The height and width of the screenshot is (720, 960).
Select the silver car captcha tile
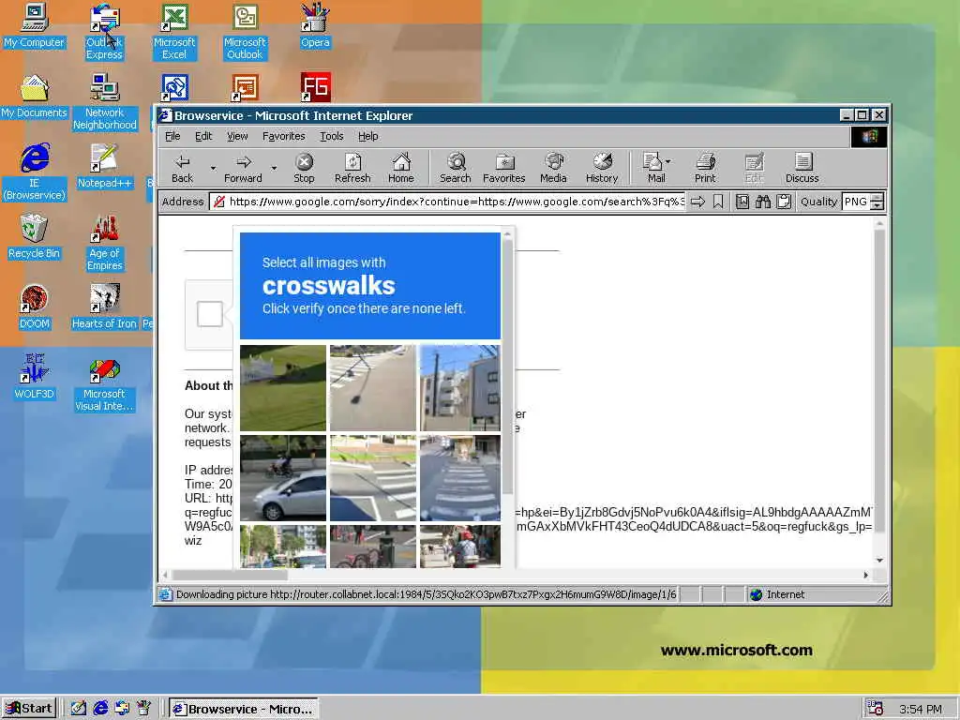(283, 478)
